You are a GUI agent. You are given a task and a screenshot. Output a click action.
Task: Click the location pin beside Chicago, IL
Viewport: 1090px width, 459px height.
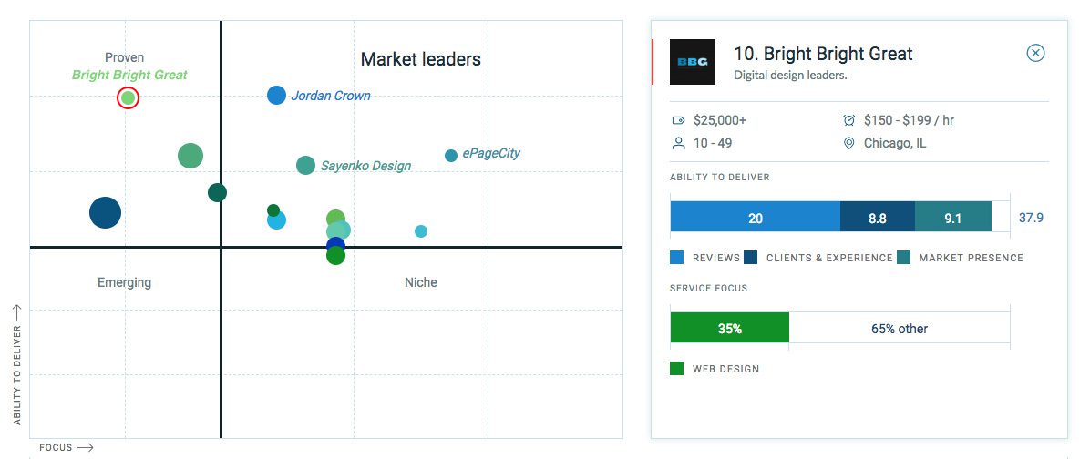[x=848, y=144]
